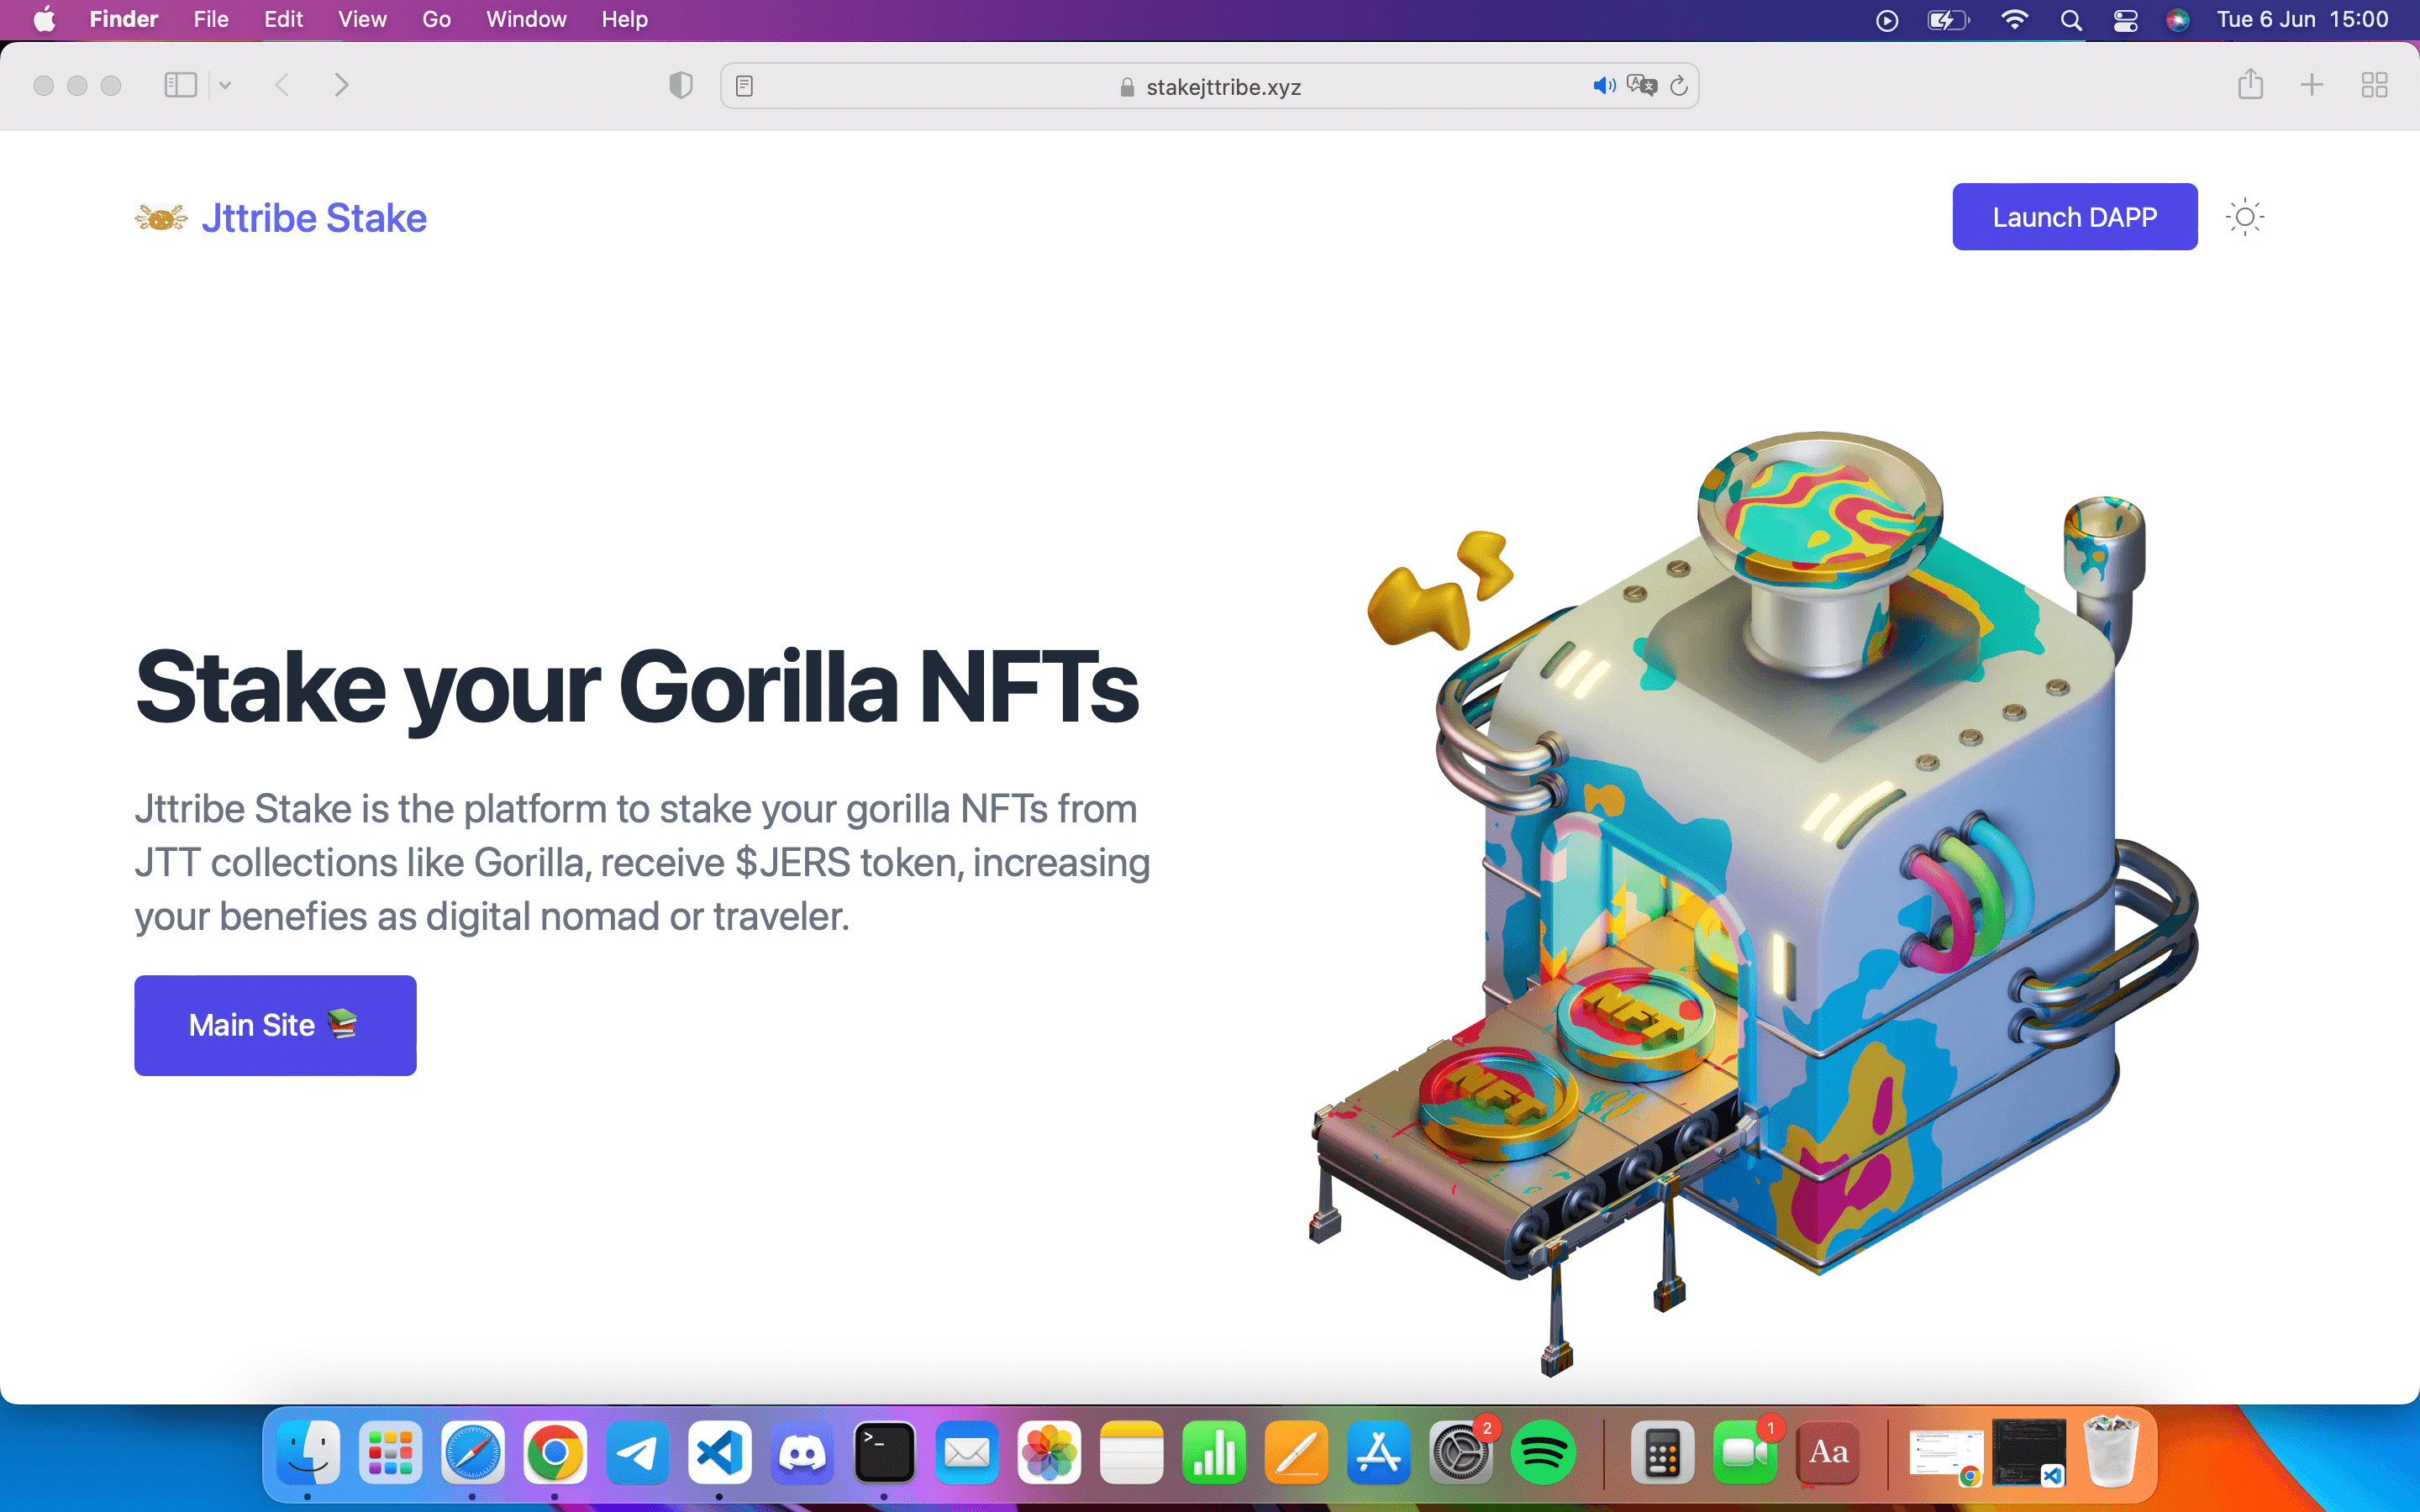Open System Settings from the Dock
This screenshot has width=2420, height=1512.
[x=1461, y=1452]
